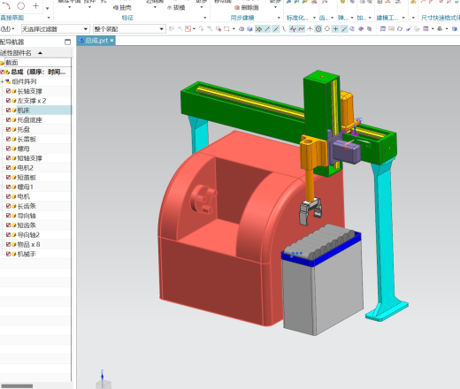Click the 抽壳 shell feature icon
This screenshot has height=389, width=460.
(116, 8)
